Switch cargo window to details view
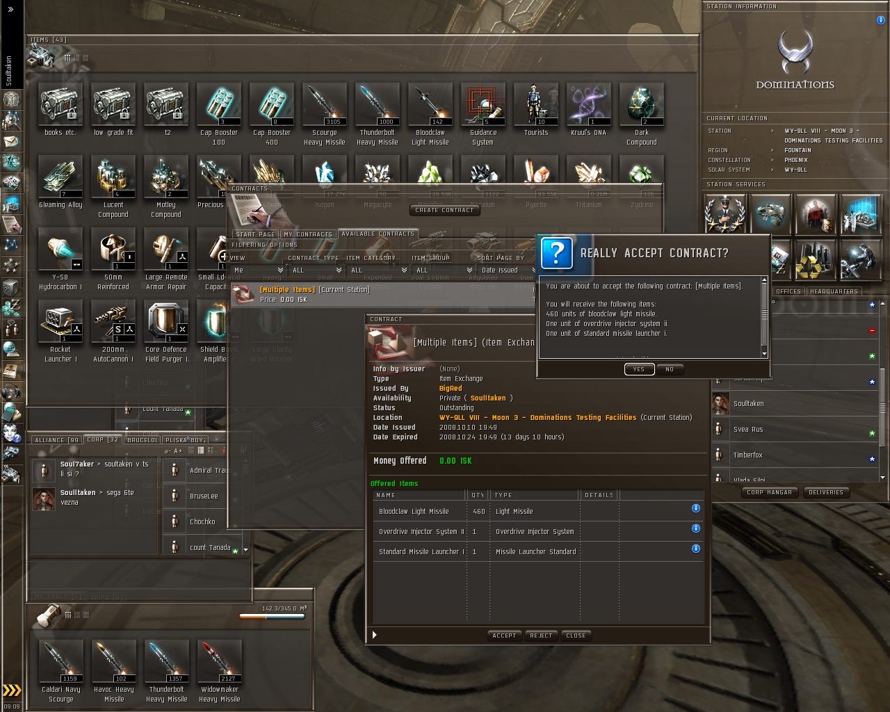890x712 pixels. [x=76, y=615]
